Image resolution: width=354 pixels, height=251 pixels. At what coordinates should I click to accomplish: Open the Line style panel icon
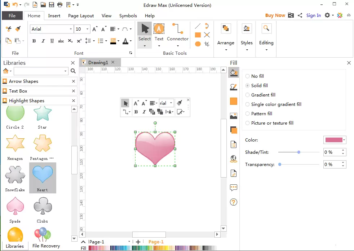[234, 87]
